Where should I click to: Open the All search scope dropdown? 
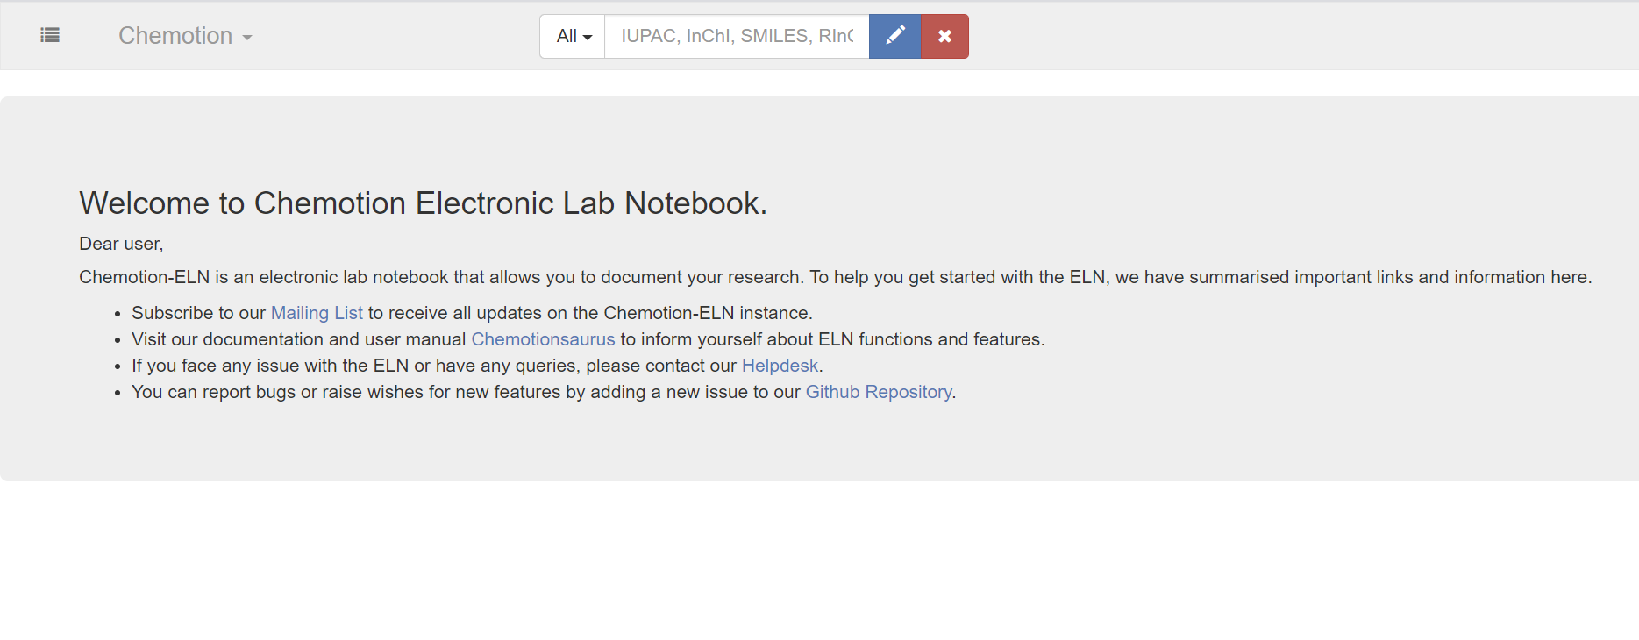click(573, 36)
